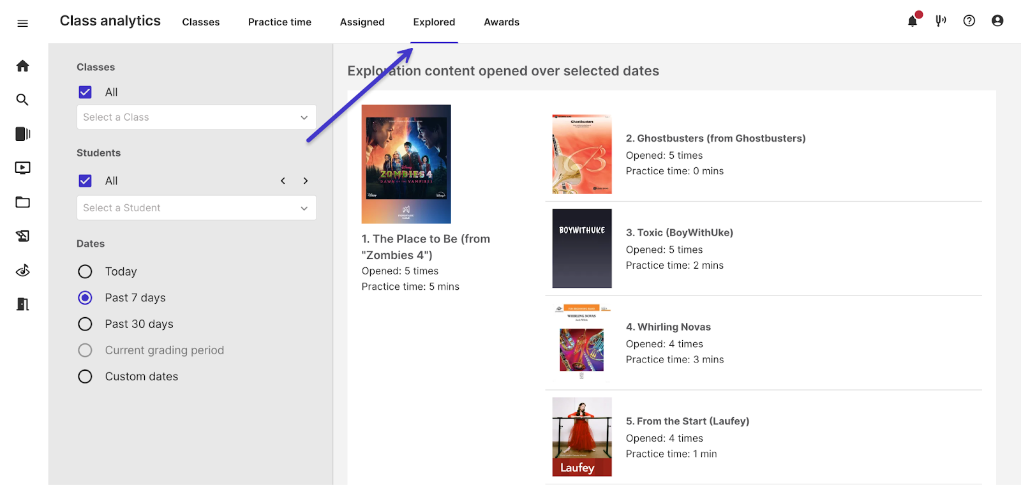Image resolution: width=1021 pixels, height=485 pixels.
Task: Go to Home from the sidebar
Action: pyautogui.click(x=22, y=66)
